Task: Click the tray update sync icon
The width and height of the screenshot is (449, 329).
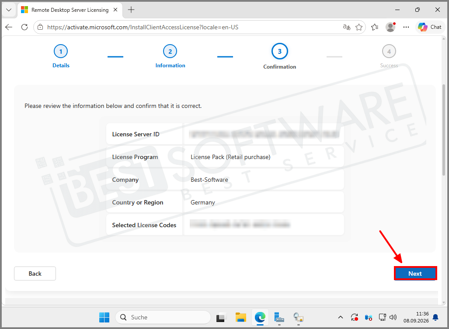Action: coord(355,317)
